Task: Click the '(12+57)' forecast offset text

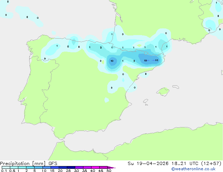Action: 212,164
